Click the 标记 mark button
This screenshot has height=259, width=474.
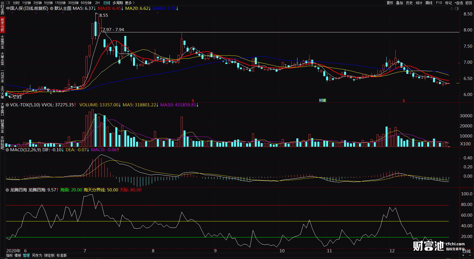449,3
